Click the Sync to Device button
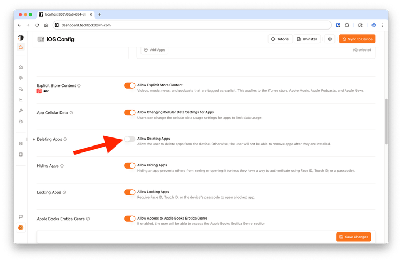This screenshot has width=402, height=262. 357,39
